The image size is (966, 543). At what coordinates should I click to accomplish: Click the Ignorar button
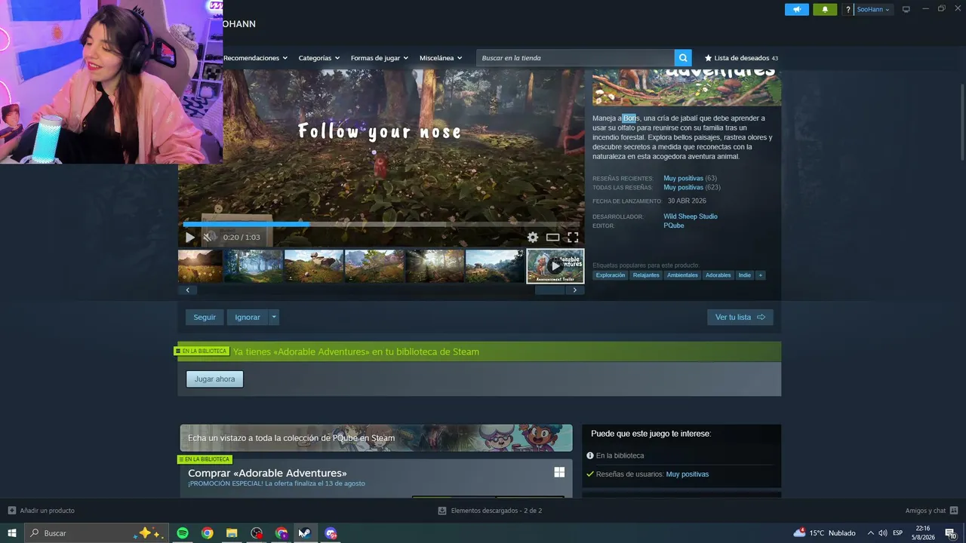248,318
